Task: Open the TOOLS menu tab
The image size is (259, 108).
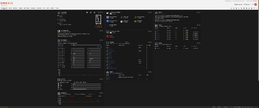Action: 57,8
